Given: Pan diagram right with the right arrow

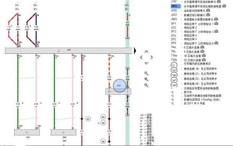Looking at the screenshot, I should pos(152,57).
